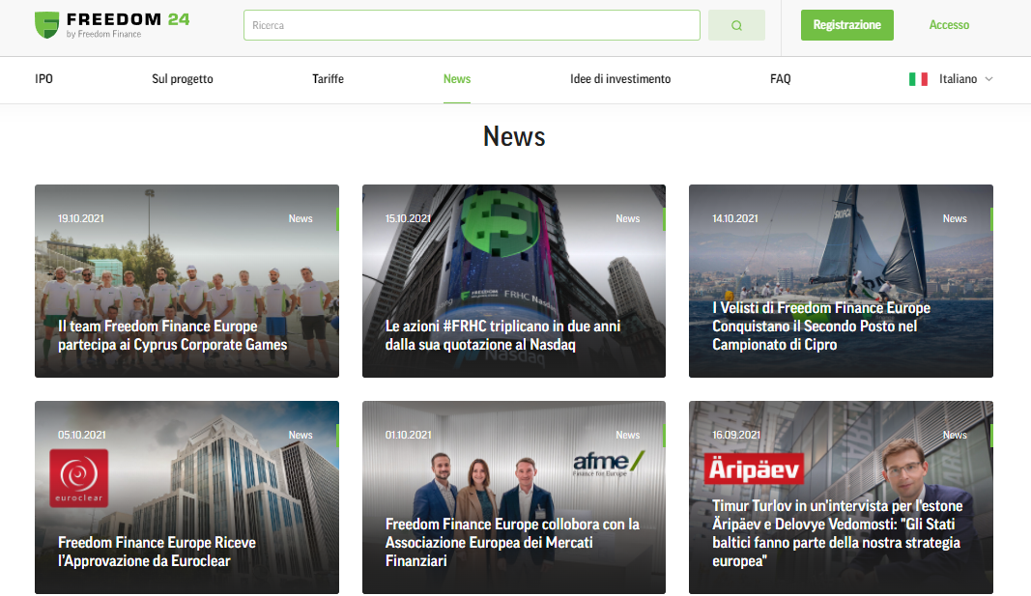
Task: Click the Äripäev red logo
Action: [754, 468]
